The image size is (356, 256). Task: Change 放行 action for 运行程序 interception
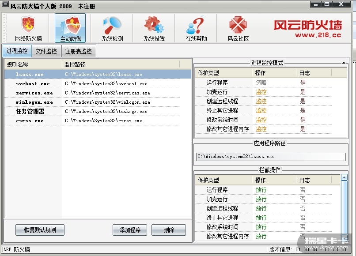tap(261, 190)
